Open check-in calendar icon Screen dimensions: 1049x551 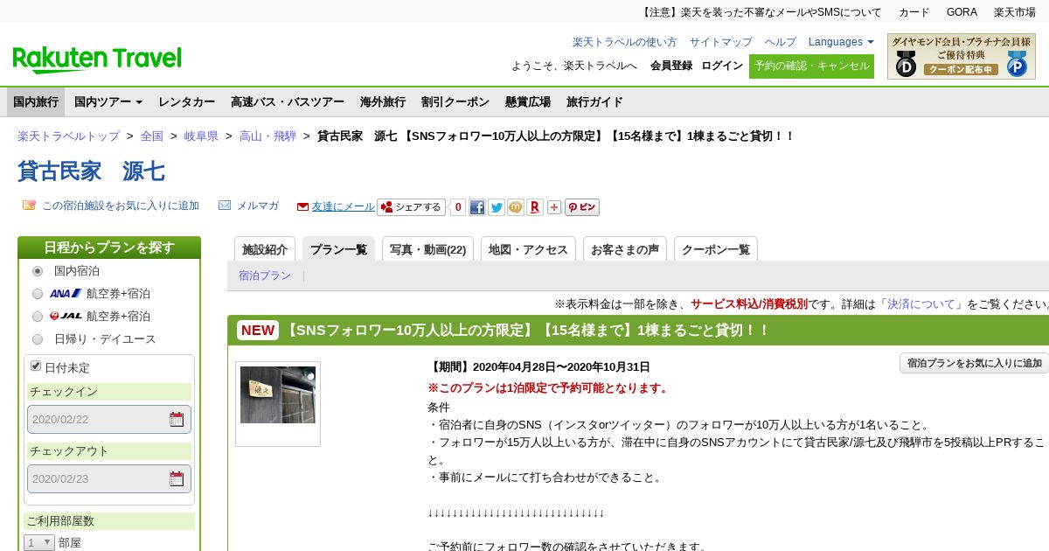(177, 419)
